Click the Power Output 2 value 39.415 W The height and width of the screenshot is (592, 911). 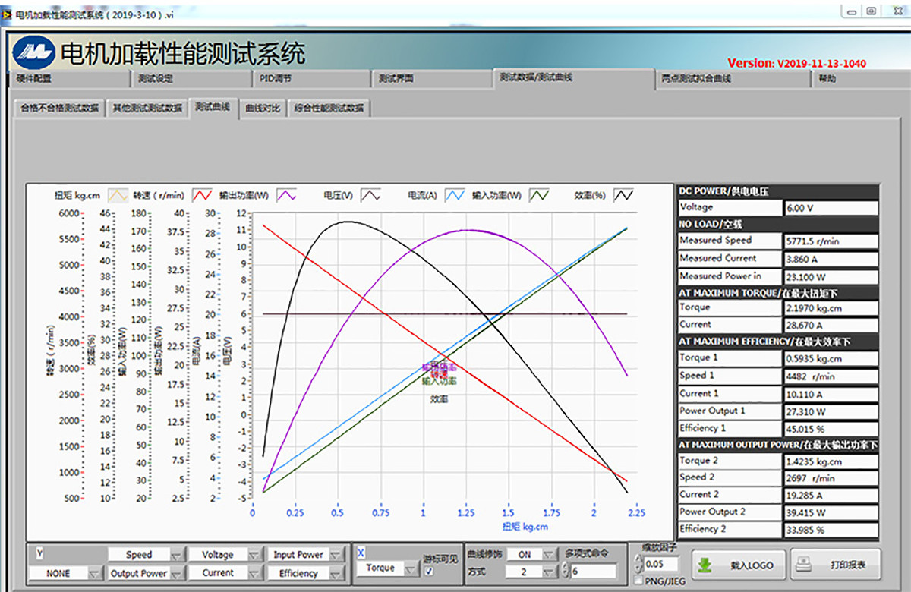(x=831, y=512)
